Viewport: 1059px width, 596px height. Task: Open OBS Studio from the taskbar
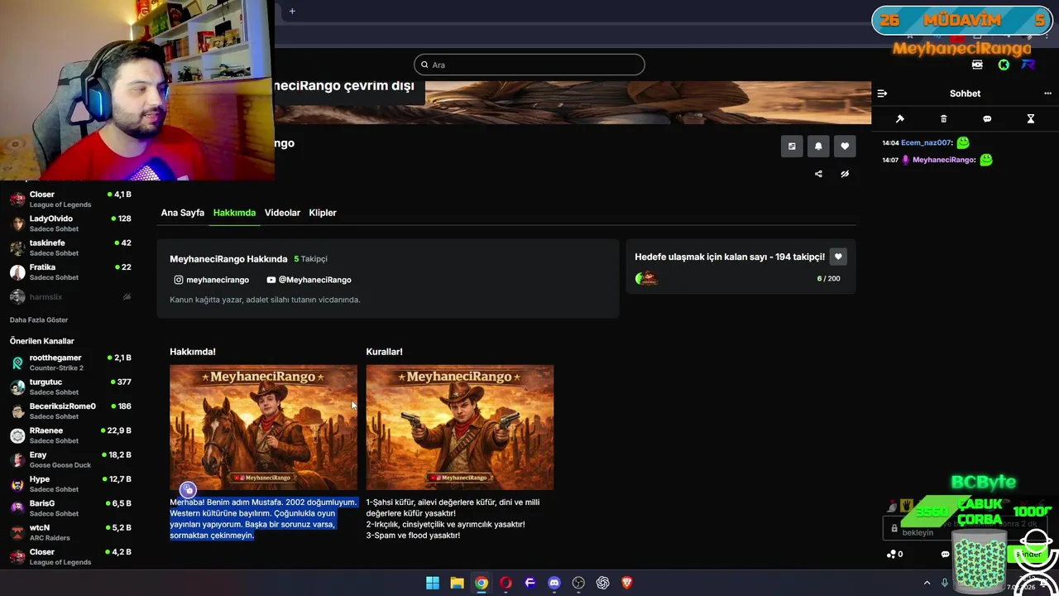pyautogui.click(x=578, y=583)
